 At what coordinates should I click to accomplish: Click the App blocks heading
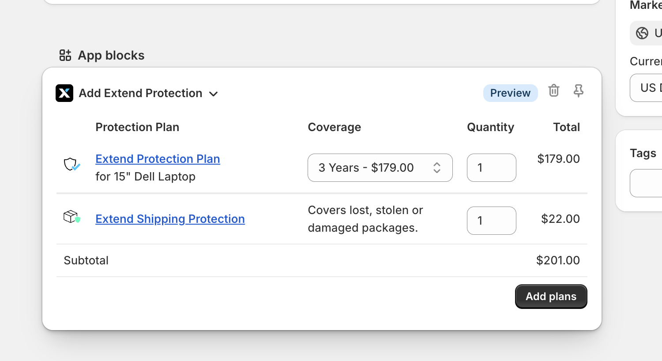(x=111, y=55)
